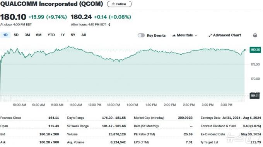The height and width of the screenshot is (147, 263).
Task: Click the Market Cap value 200.992B
Action: tap(185, 118)
